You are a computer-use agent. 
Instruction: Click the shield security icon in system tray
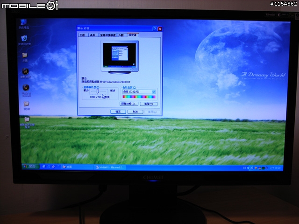pos(256,168)
